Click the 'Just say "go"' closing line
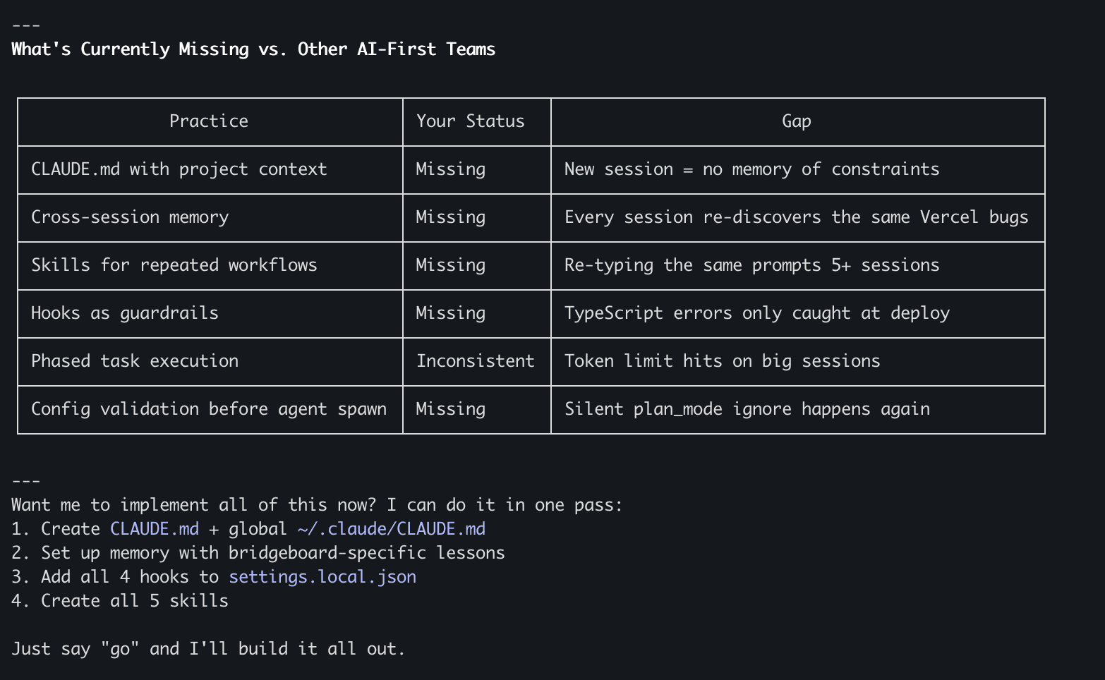1105x680 pixels. click(x=208, y=649)
